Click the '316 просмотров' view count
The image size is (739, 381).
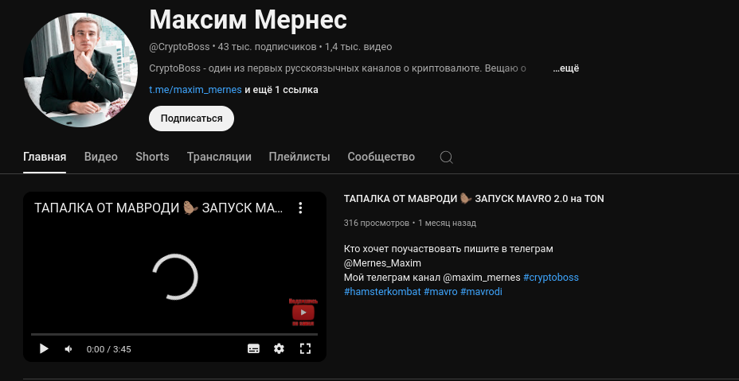point(377,223)
